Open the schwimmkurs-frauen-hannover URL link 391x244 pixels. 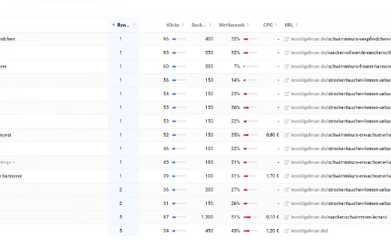click(341, 66)
